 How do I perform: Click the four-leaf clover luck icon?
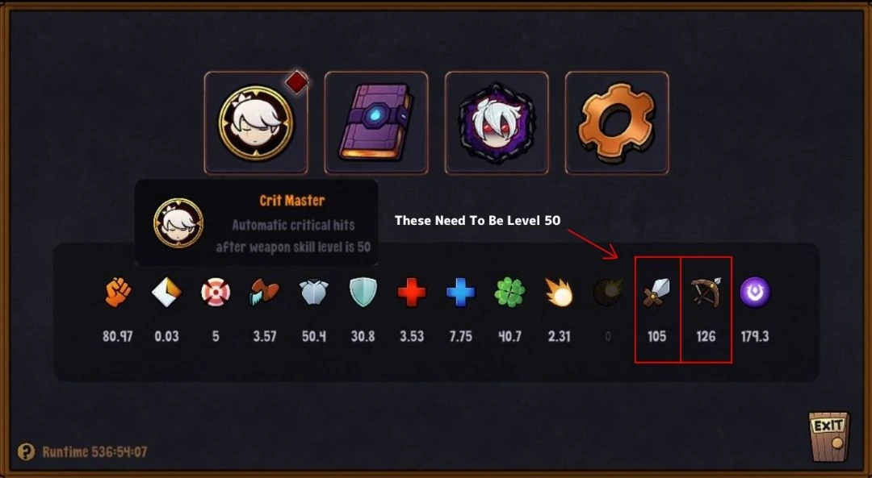pyautogui.click(x=509, y=292)
